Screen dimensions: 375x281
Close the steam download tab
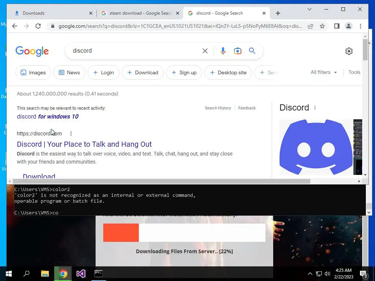point(178,13)
